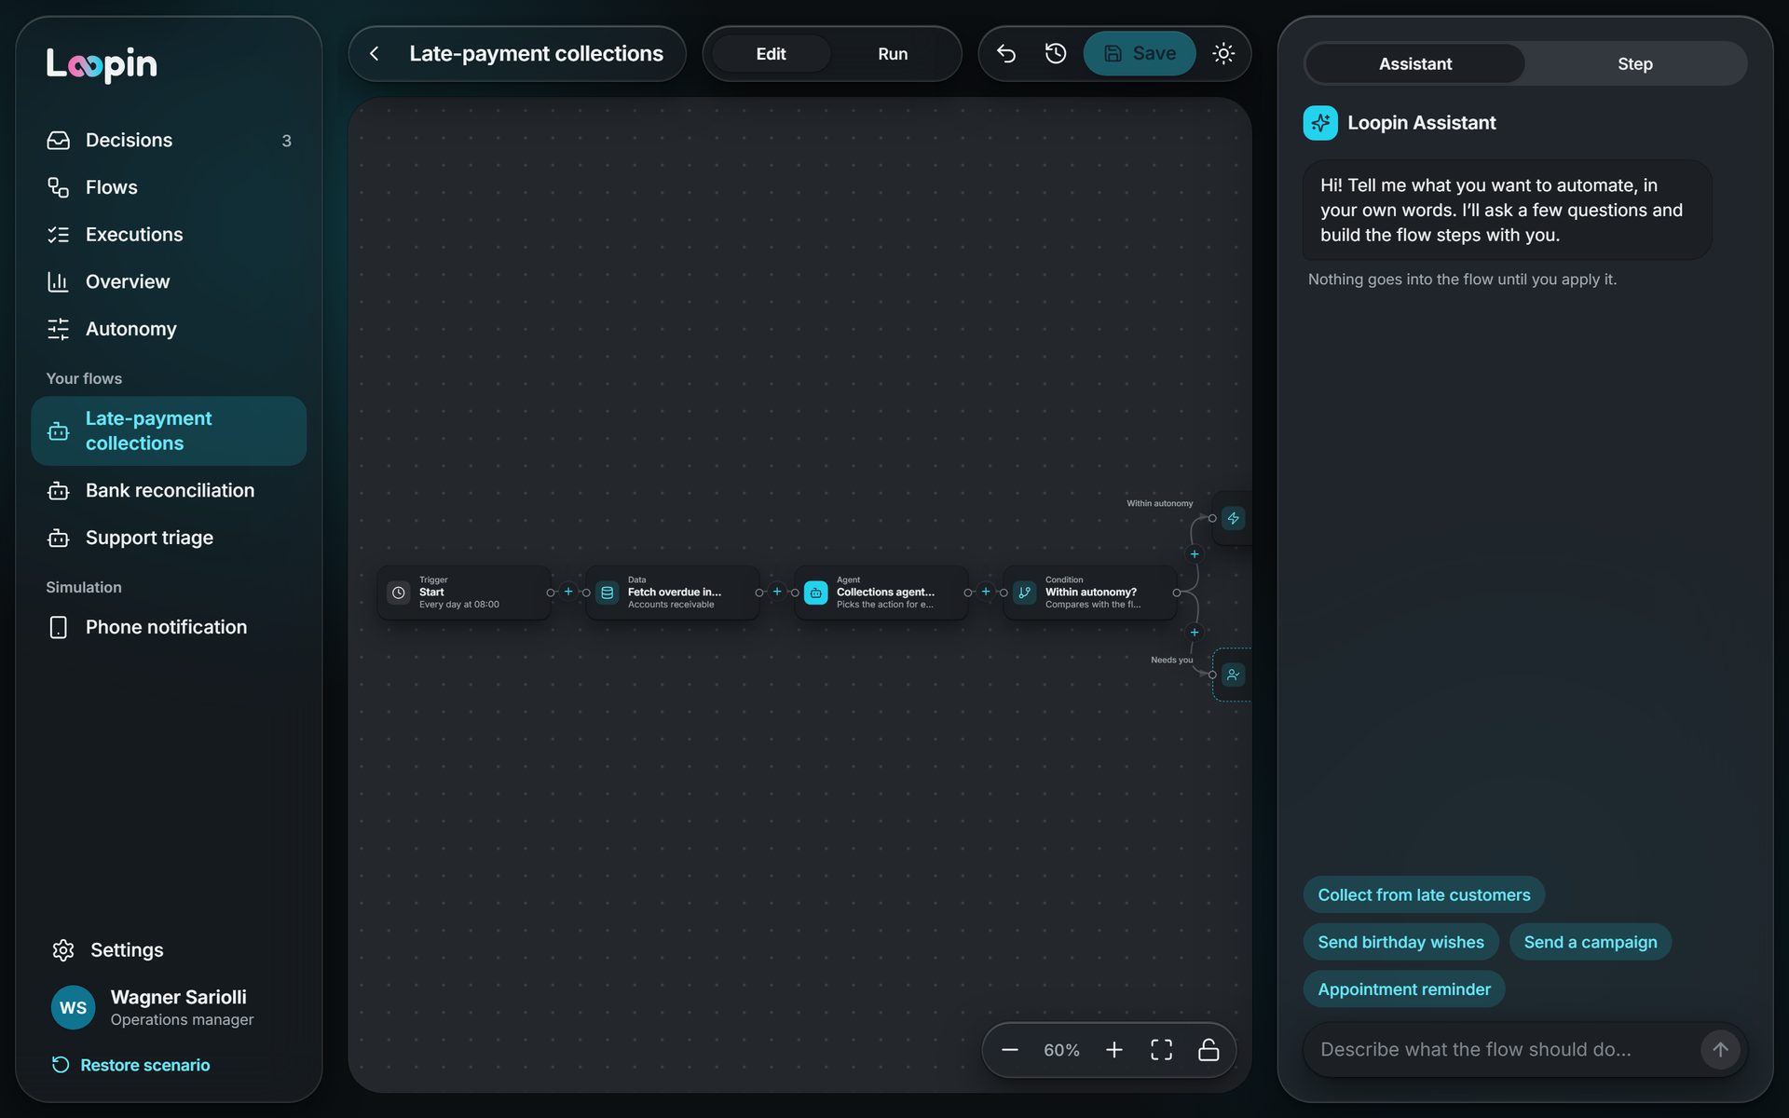Select Within autonomy? condition node
This screenshot has height=1118, width=1789.
point(1089,593)
